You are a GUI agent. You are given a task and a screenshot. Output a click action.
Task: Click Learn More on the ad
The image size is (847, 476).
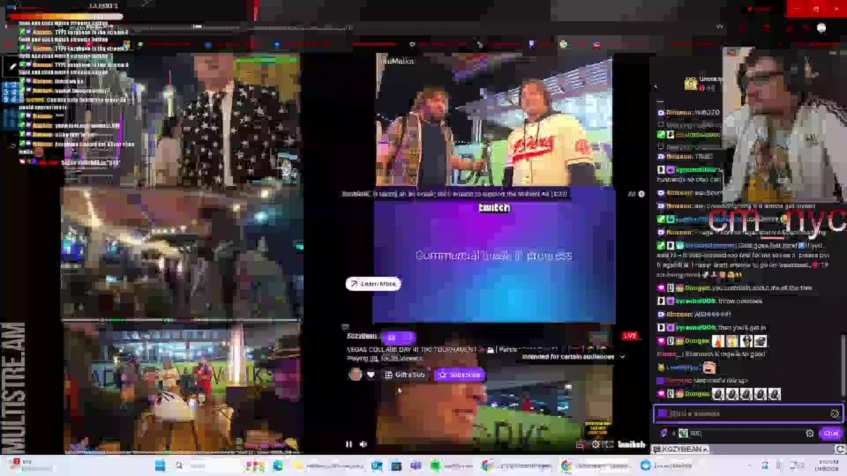tap(373, 284)
